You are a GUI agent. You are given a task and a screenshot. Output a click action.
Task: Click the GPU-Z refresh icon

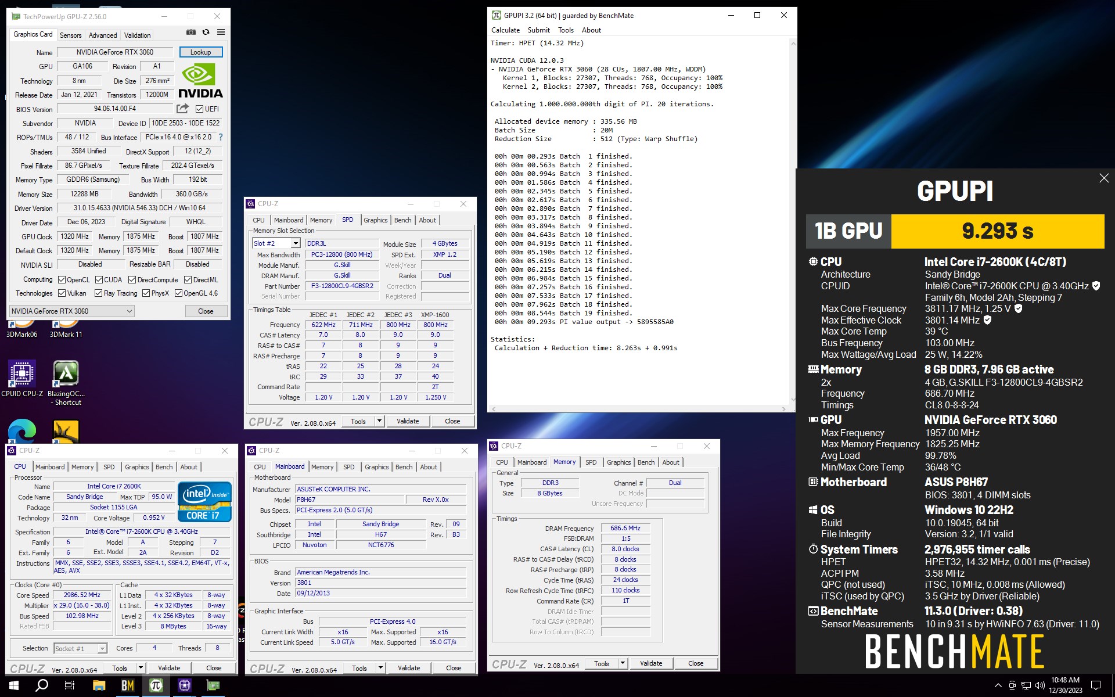pos(206,33)
